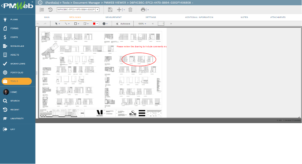Switch to the Additional Information tab
302x164 pixels.
[x=199, y=17]
